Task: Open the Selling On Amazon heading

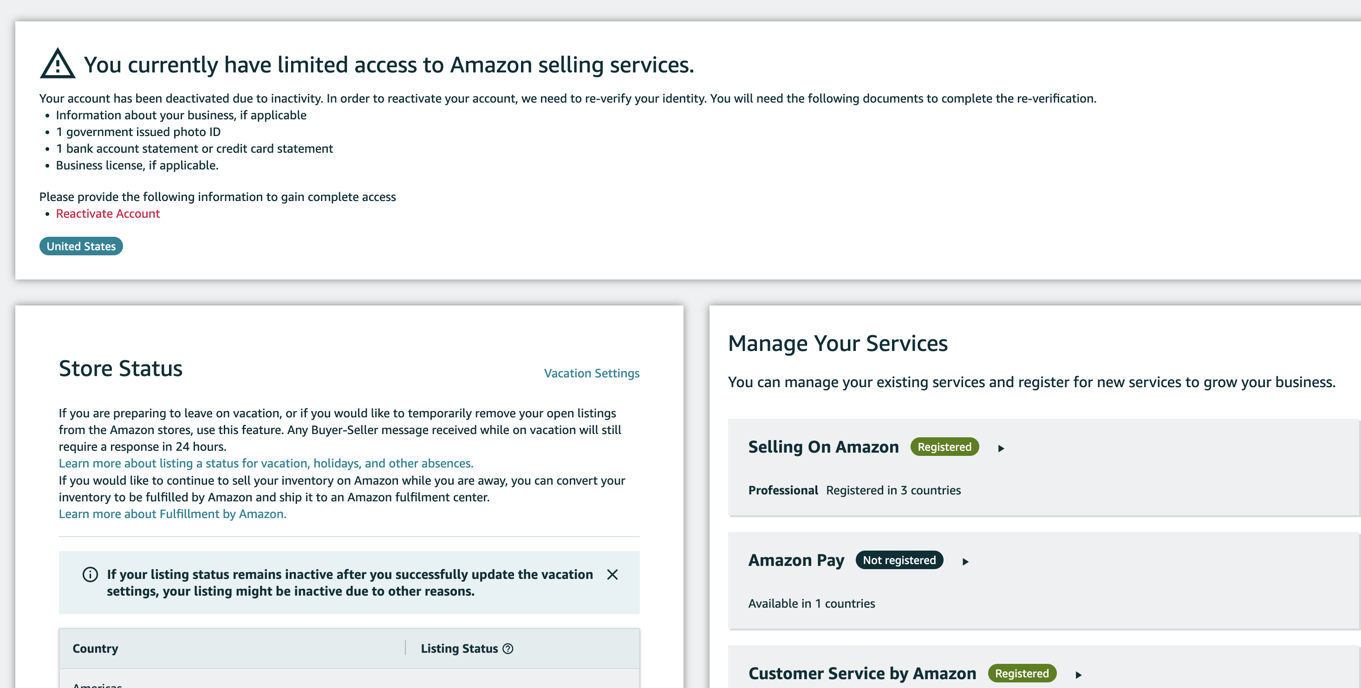Action: [x=823, y=447]
